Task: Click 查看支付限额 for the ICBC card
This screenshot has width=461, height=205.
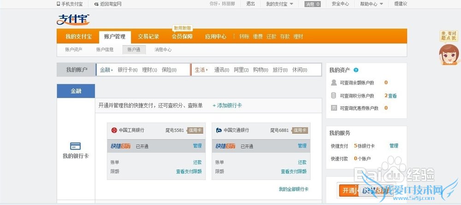Action: coord(189,171)
